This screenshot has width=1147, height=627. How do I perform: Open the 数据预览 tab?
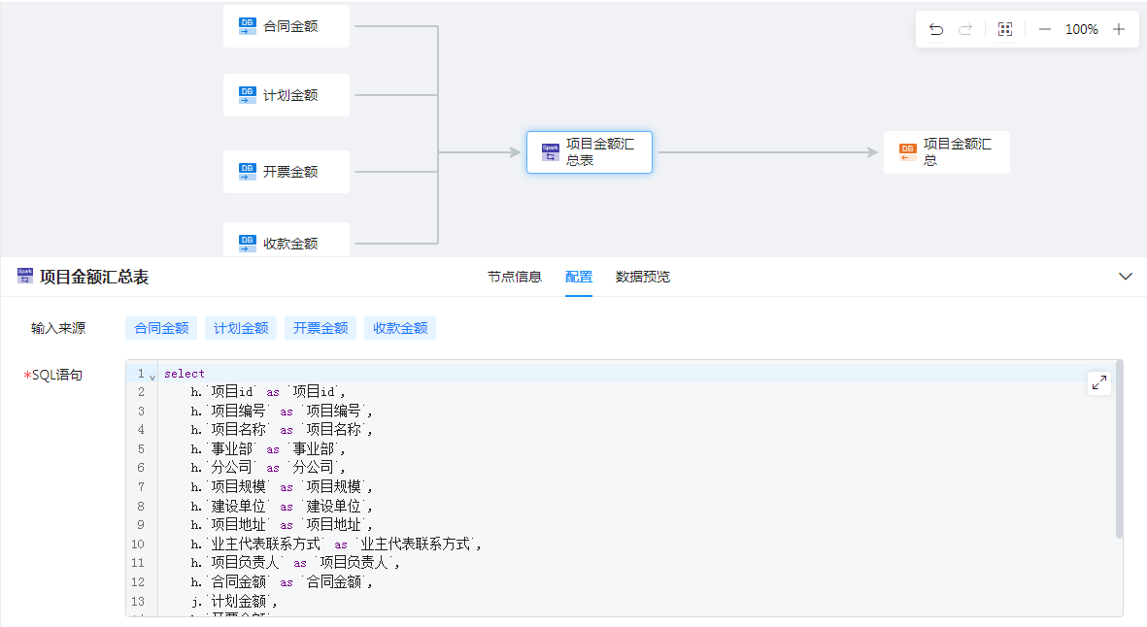(x=643, y=277)
